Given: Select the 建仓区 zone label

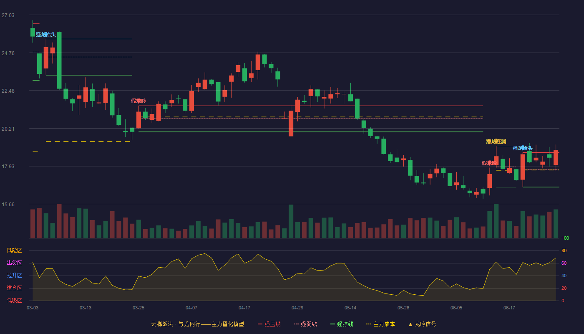Looking at the screenshot, I should (x=14, y=288).
